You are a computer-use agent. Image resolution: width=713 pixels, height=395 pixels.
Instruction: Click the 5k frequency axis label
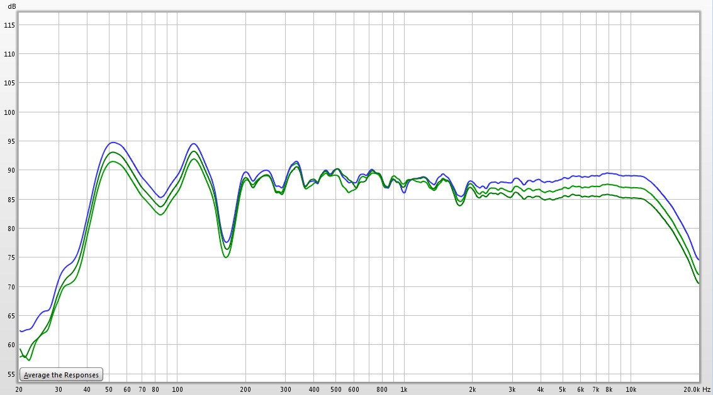[x=563, y=389]
